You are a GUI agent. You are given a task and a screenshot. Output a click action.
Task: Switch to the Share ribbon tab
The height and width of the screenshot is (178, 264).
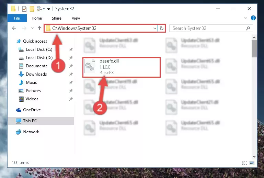point(57,18)
